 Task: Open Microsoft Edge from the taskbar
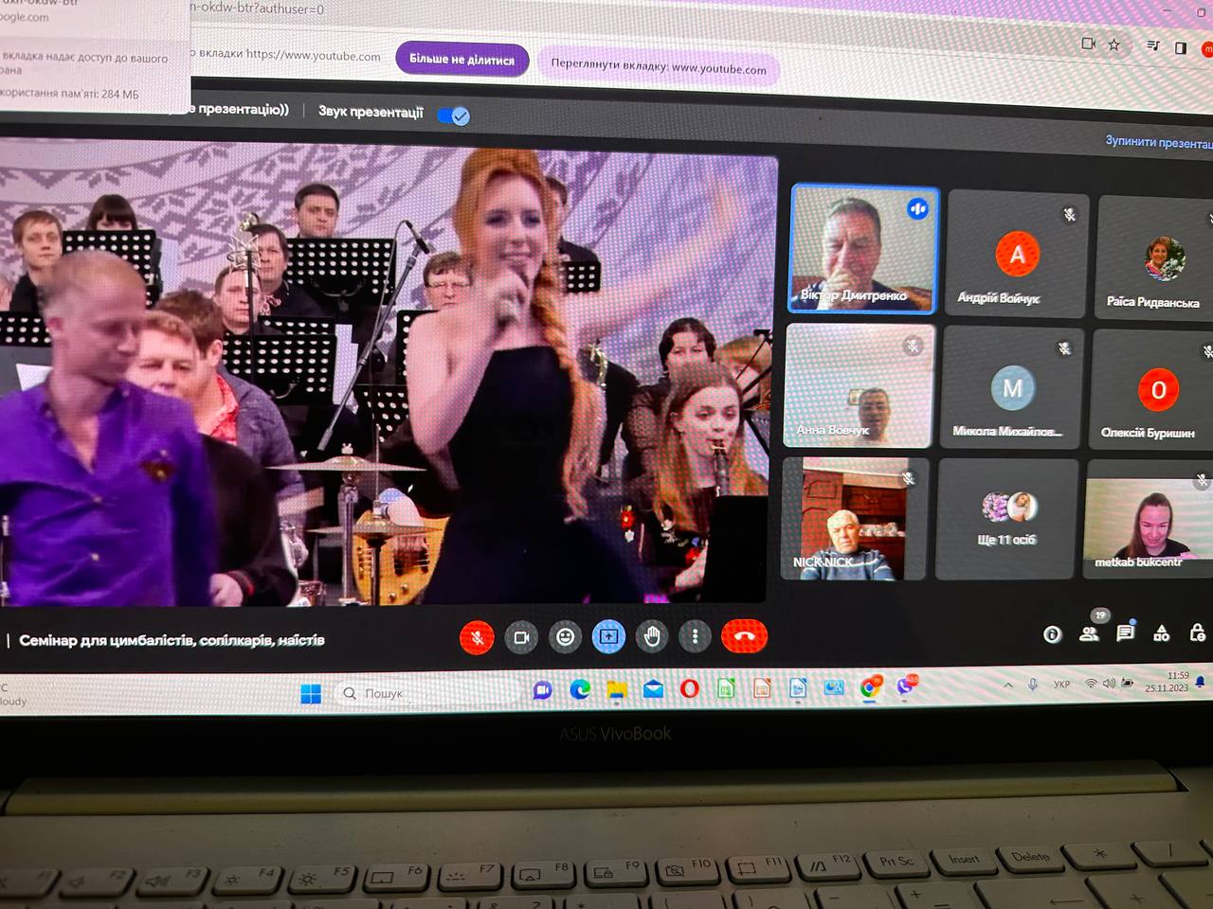point(579,689)
